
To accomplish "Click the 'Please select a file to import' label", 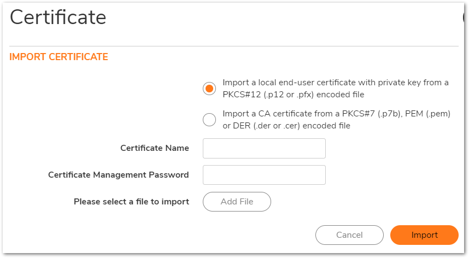I will pos(131,202).
